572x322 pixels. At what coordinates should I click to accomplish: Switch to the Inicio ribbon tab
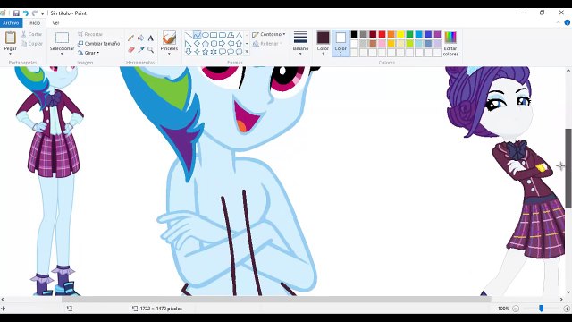(34, 23)
